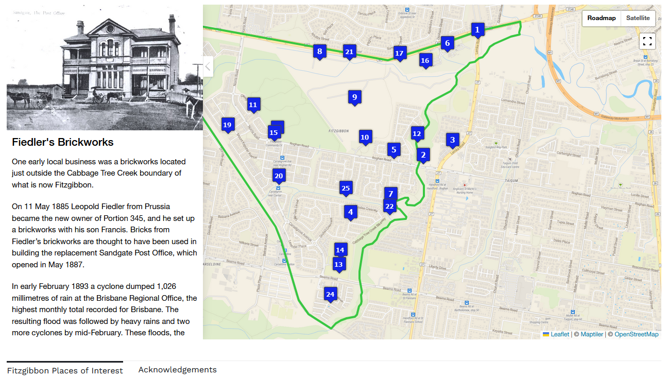Switch to the Acknowledgements tab

coord(177,370)
